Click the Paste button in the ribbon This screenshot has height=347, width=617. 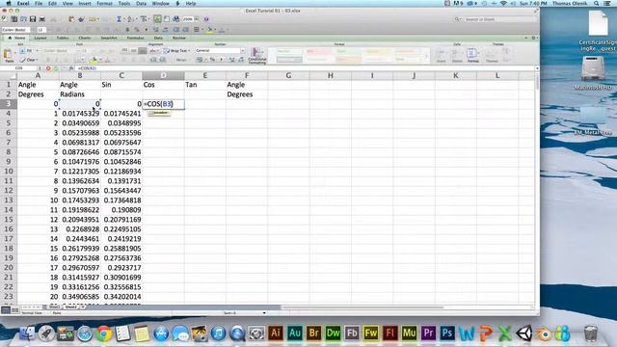8,55
